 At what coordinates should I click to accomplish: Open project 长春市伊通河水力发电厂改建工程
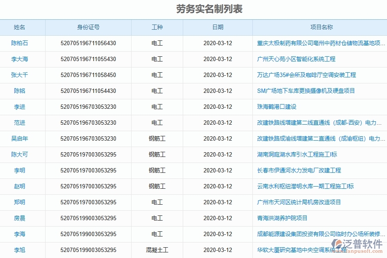click(299, 170)
